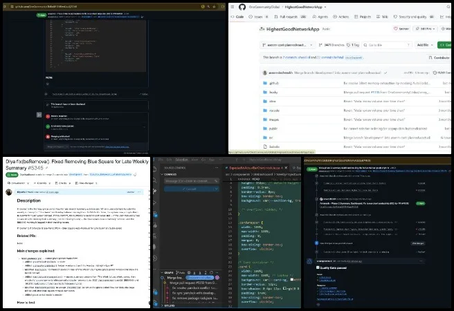Open the comment options ellipsis in PR #5345
The height and width of the screenshot is (311, 454).
click(x=139, y=192)
